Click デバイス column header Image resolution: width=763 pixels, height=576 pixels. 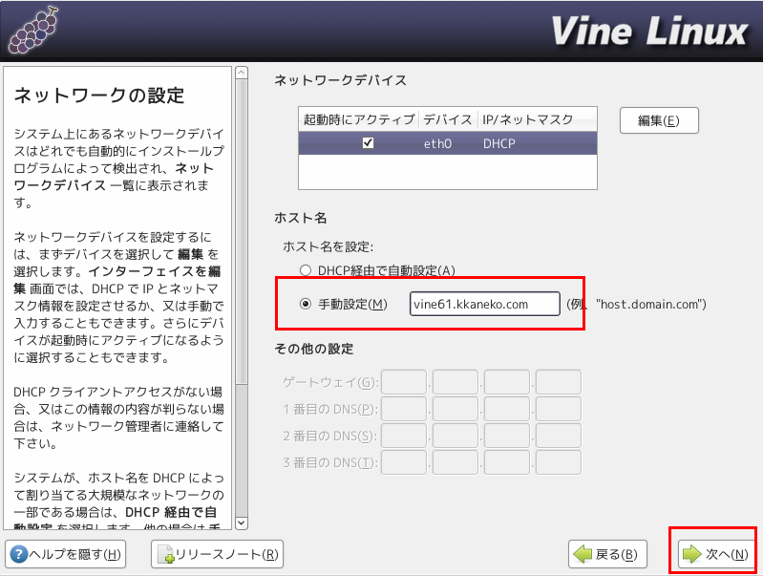[x=448, y=119]
